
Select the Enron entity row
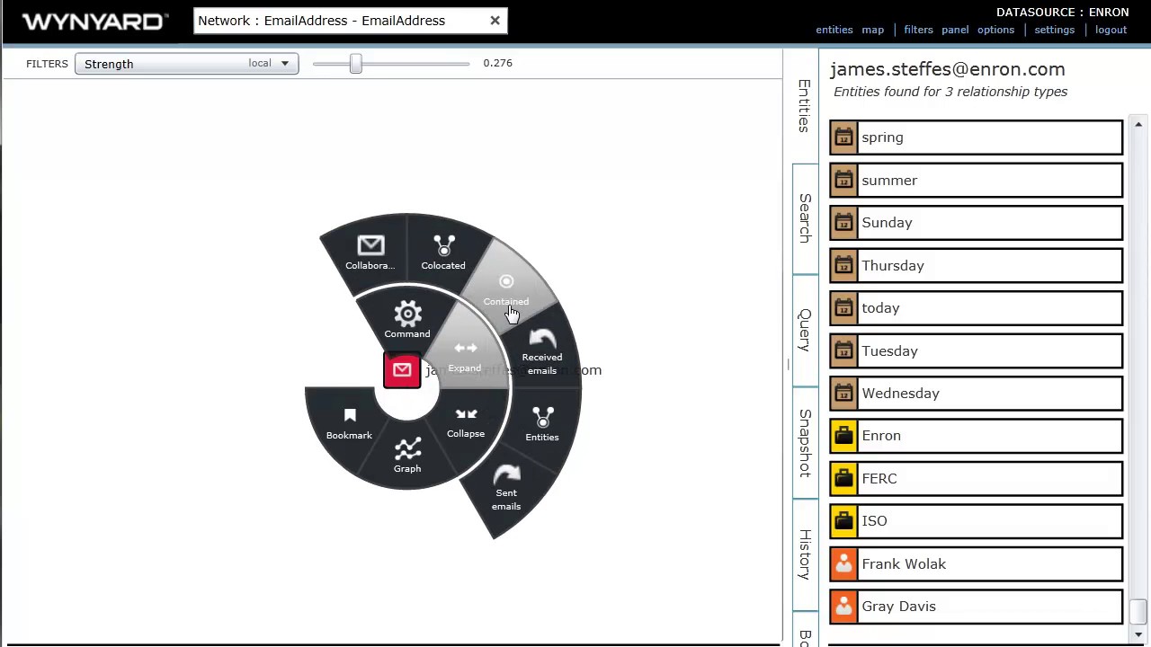[976, 436]
